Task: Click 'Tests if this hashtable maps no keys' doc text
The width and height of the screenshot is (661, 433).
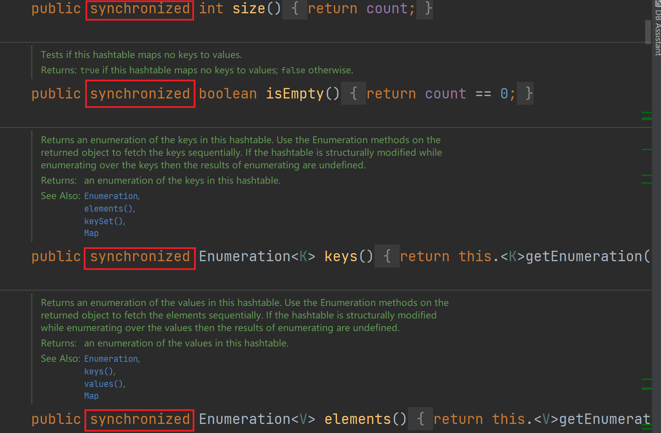Action: (141, 55)
